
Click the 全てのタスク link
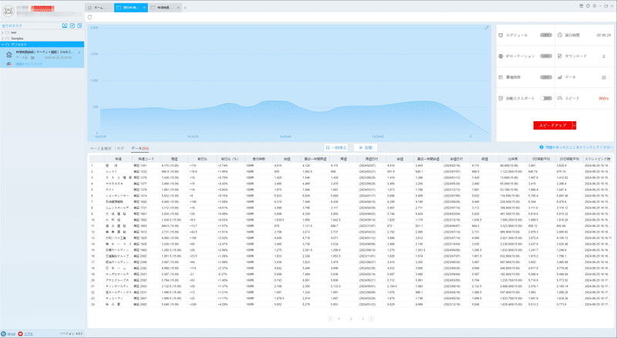[12, 25]
